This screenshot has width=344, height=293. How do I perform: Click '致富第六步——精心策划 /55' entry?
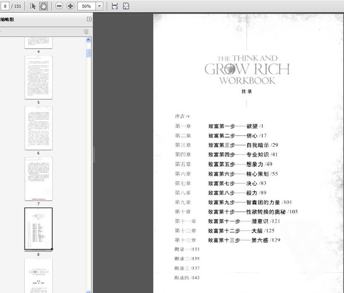click(243, 174)
